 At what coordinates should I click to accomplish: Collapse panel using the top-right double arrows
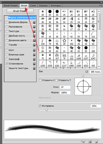(102, 2)
